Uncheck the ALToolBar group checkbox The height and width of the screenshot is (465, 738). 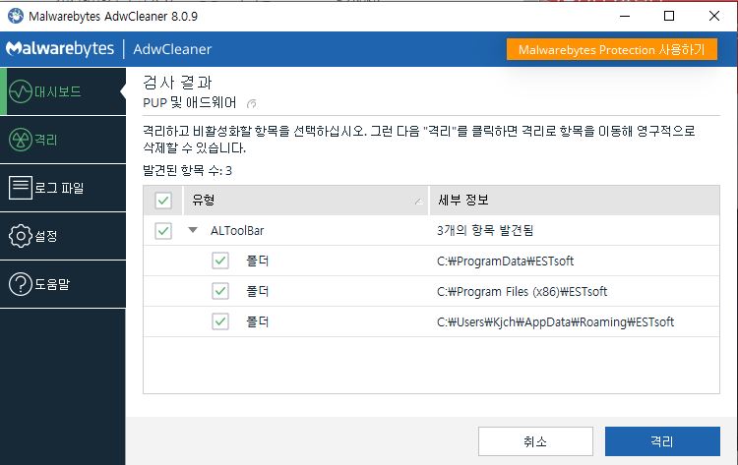(x=163, y=231)
